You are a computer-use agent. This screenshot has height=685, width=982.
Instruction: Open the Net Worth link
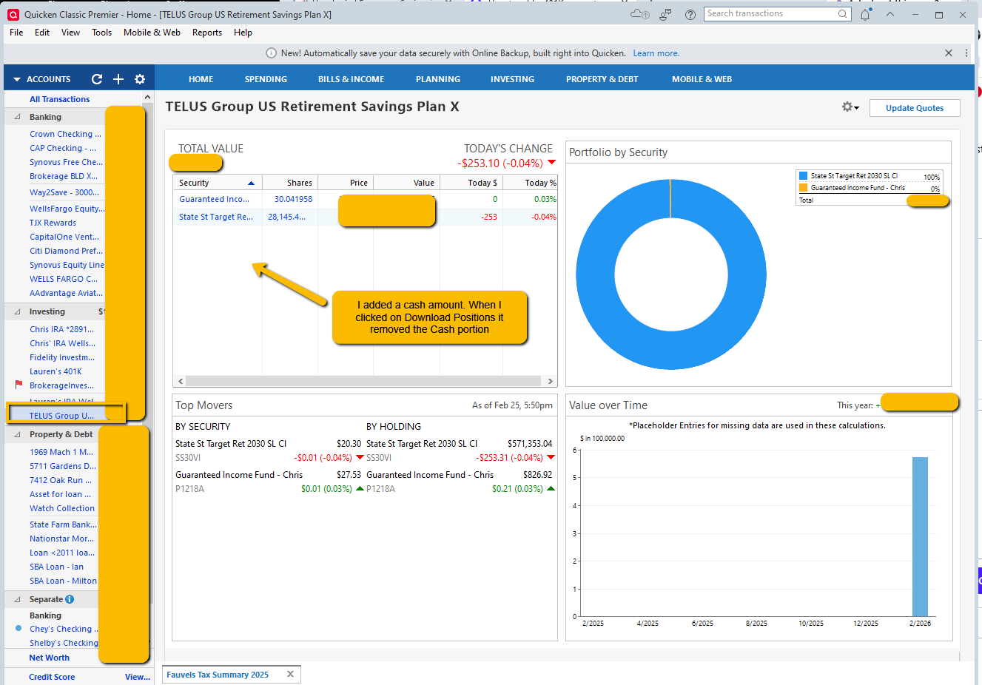(x=49, y=658)
